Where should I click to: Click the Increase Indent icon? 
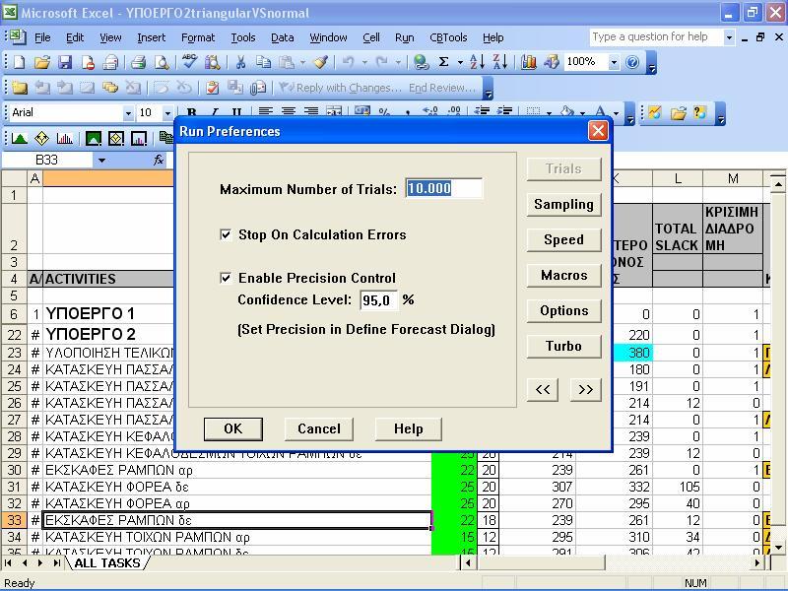pos(504,111)
